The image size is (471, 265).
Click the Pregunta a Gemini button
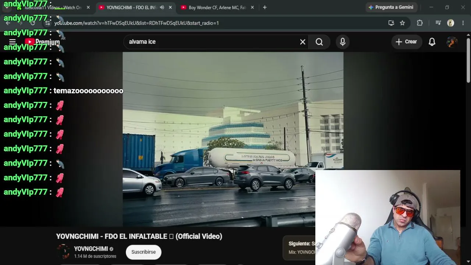(391, 7)
